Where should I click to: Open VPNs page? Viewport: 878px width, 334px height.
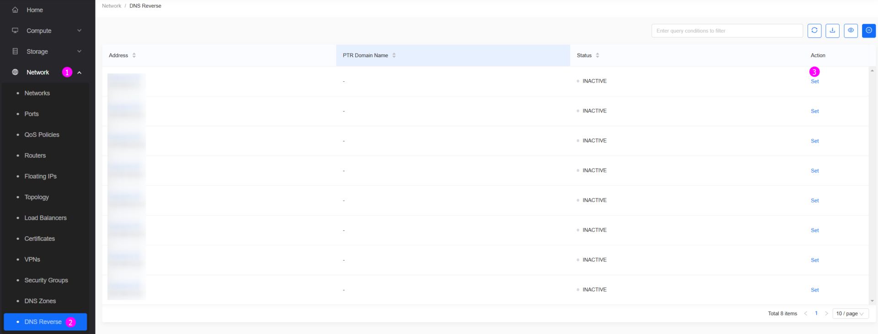(32, 260)
